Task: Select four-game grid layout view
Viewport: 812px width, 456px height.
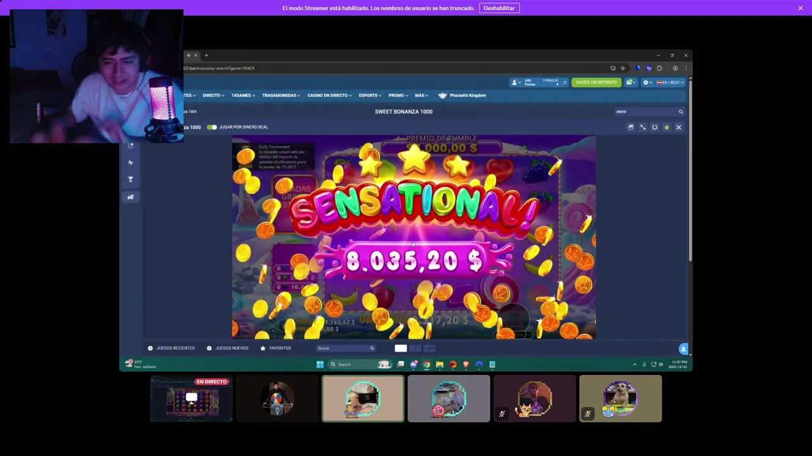Action: click(x=429, y=348)
